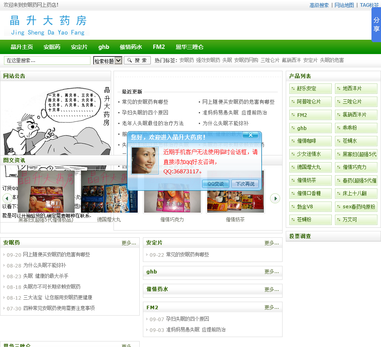381x347 pixels.
Task: Open article 为什么失眠不能弥补 in 最近更新
Action: tap(225, 123)
